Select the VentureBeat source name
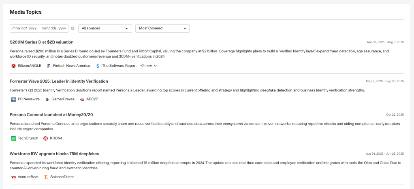Viewport: 414px width, 189px height. click(28, 177)
